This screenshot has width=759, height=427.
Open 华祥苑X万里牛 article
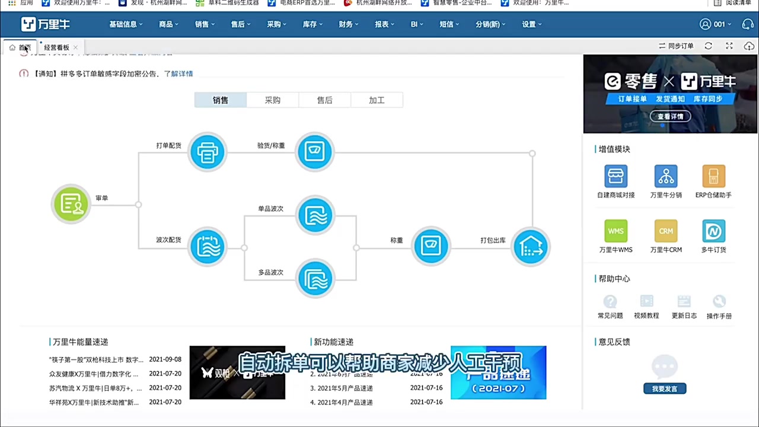(94, 402)
